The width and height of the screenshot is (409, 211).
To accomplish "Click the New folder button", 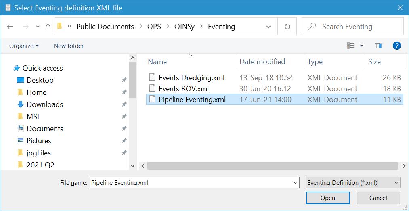I will pyautogui.click(x=69, y=46).
